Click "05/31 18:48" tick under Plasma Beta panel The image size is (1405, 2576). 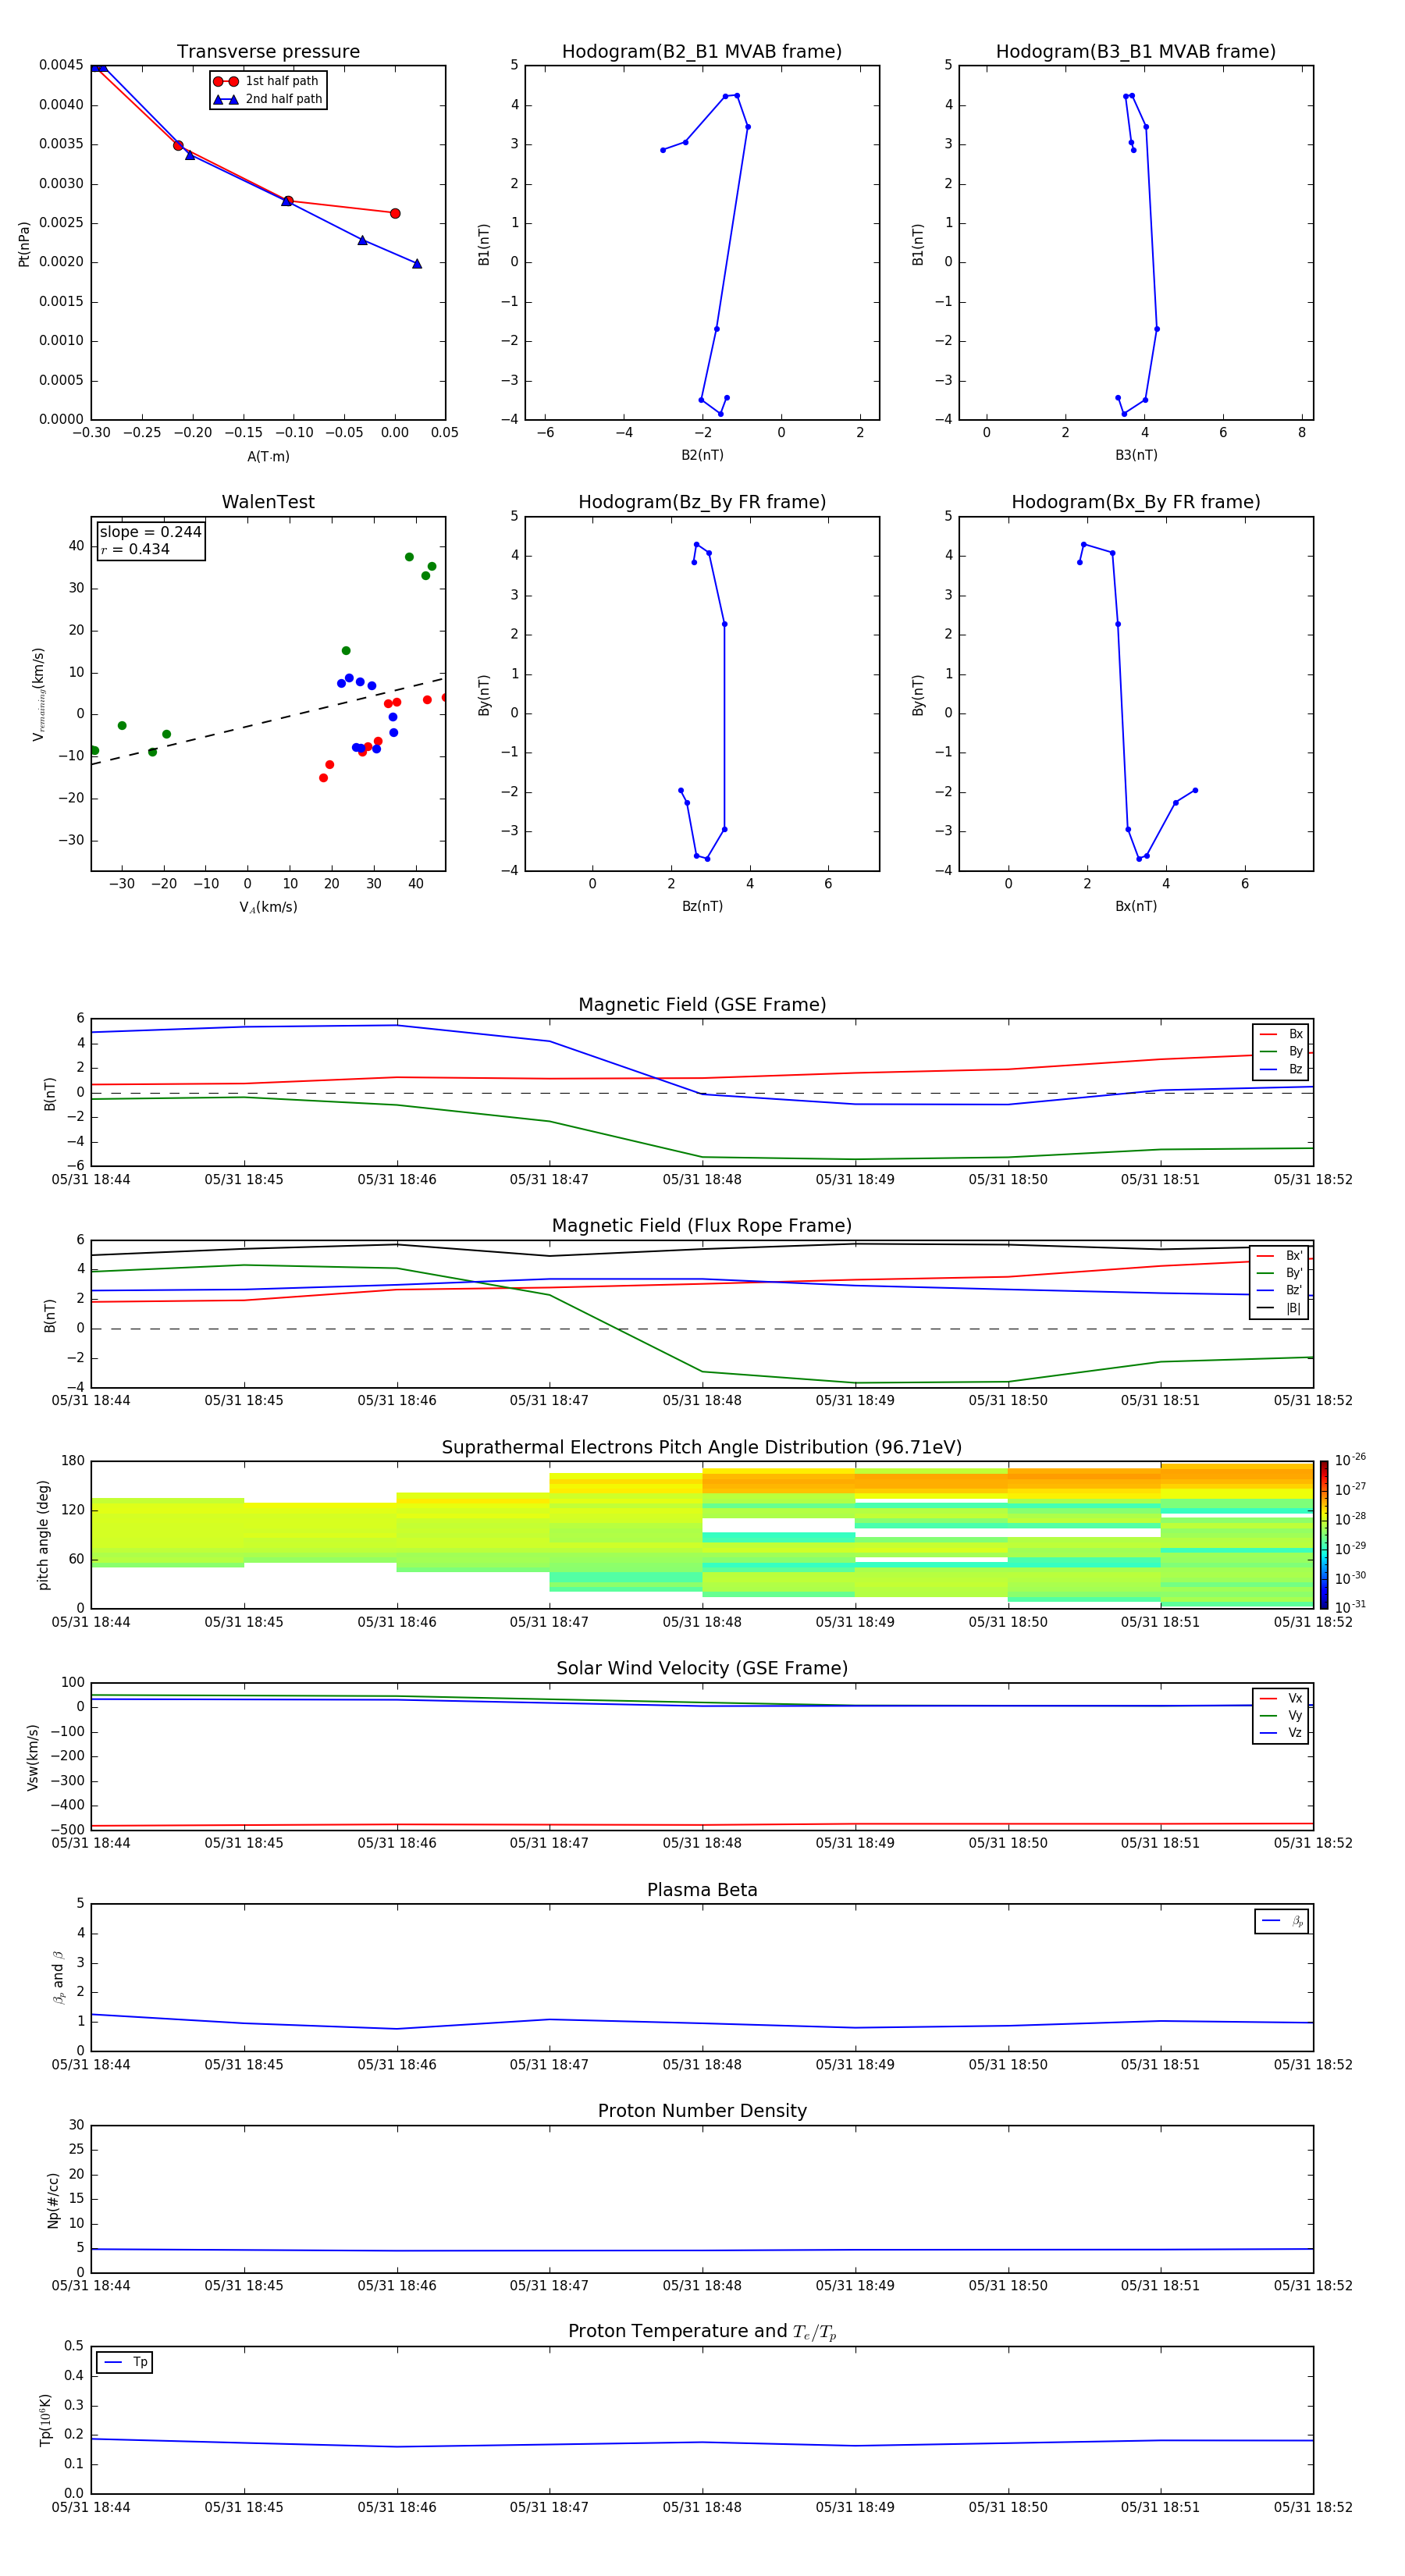point(702,2065)
